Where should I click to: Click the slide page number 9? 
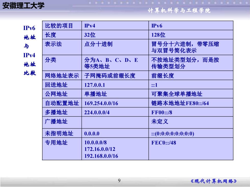click(119, 180)
